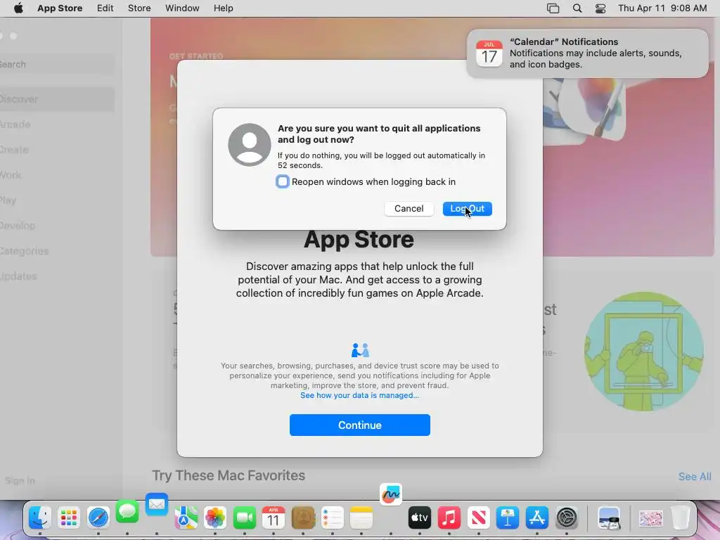
Task: Open FaceTime from the Dock
Action: pos(244,518)
